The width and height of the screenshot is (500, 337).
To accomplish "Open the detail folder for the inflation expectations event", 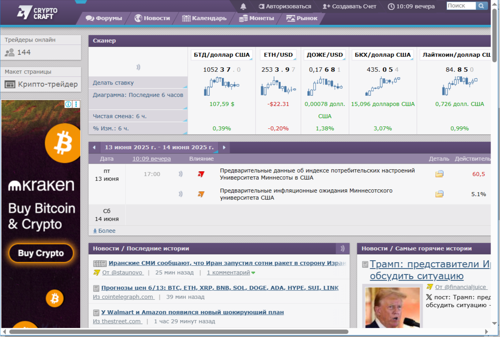I will click(x=439, y=194).
